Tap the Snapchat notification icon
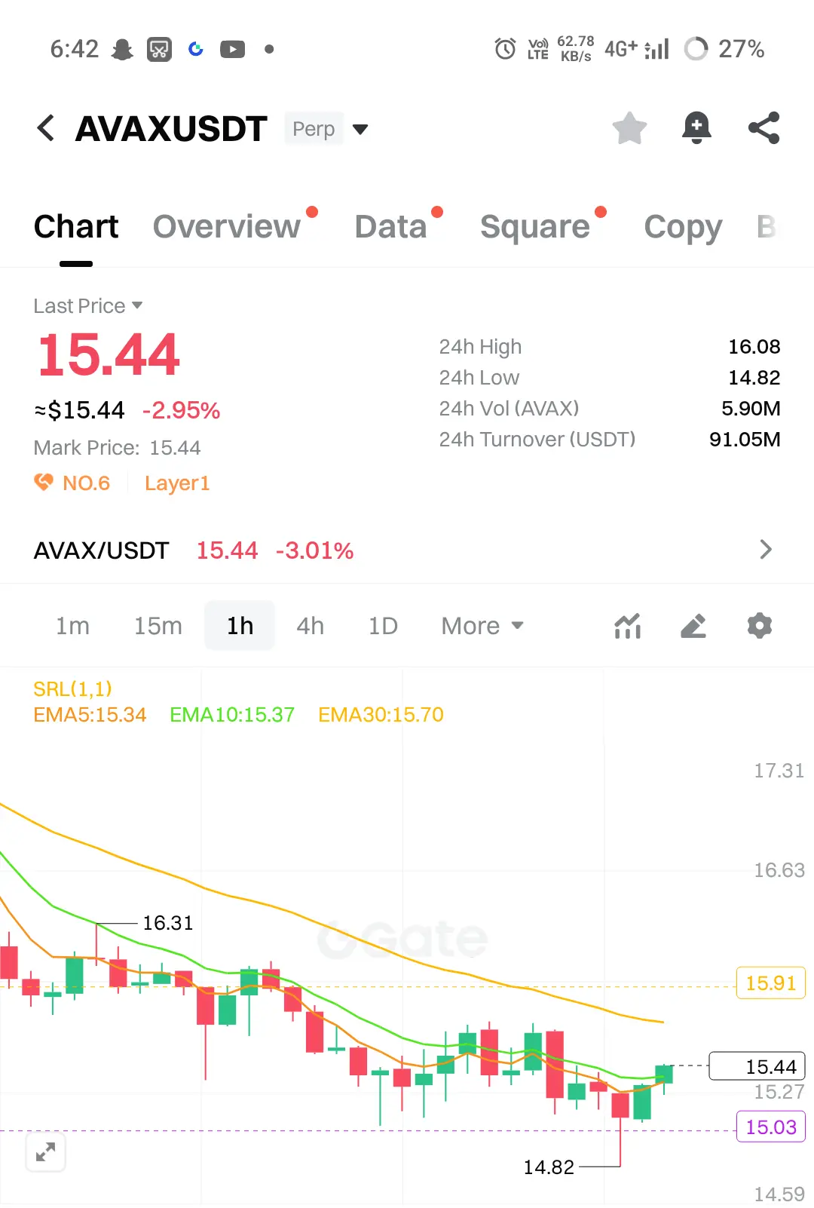814x1208 pixels. [x=122, y=50]
